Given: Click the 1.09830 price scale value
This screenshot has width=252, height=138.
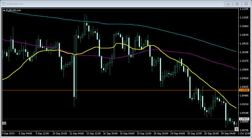Looking at the screenshot, I should point(244,78).
